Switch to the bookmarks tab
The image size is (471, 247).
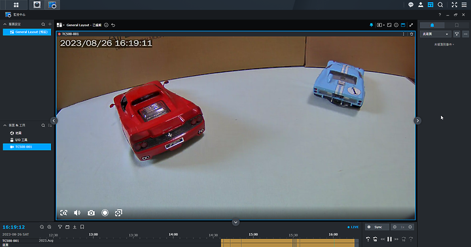click(457, 25)
